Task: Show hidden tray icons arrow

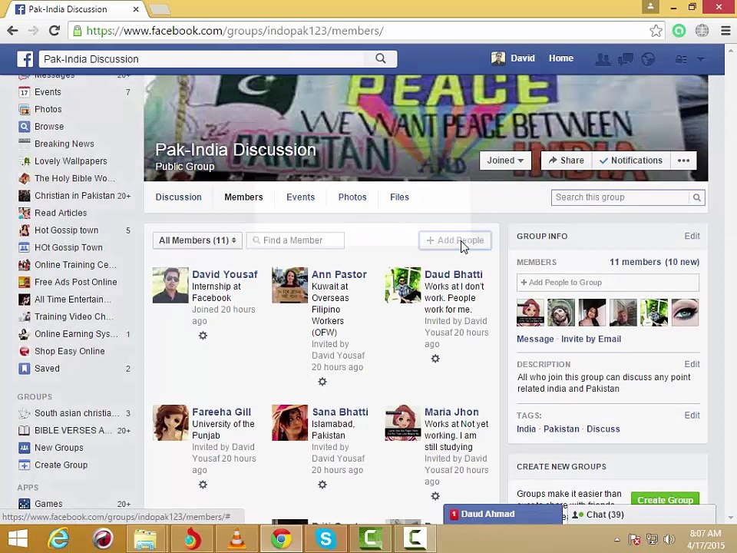Action: [x=617, y=539]
